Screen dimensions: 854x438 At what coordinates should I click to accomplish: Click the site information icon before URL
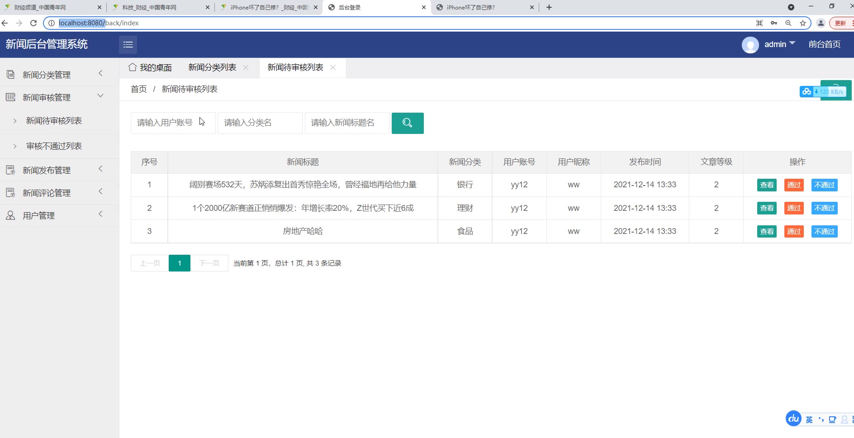click(x=52, y=23)
